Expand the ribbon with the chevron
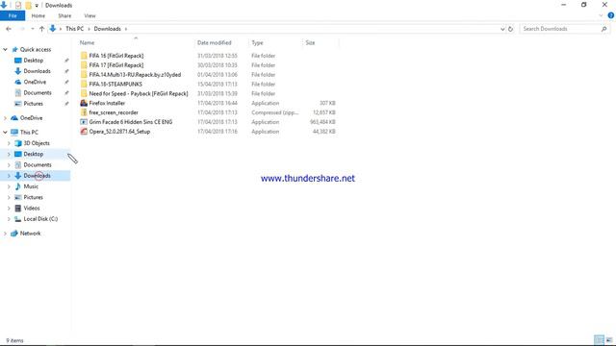Image resolution: width=616 pixels, height=346 pixels. [601, 15]
